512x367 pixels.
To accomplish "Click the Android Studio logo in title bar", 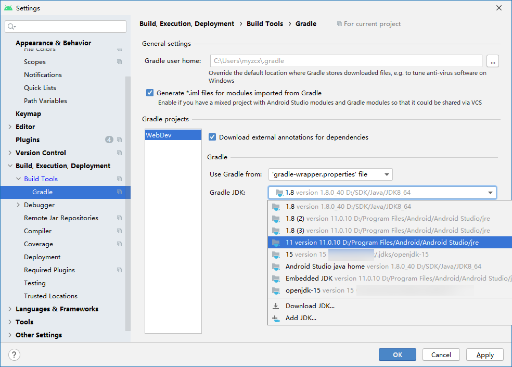I will pyautogui.click(x=8, y=8).
